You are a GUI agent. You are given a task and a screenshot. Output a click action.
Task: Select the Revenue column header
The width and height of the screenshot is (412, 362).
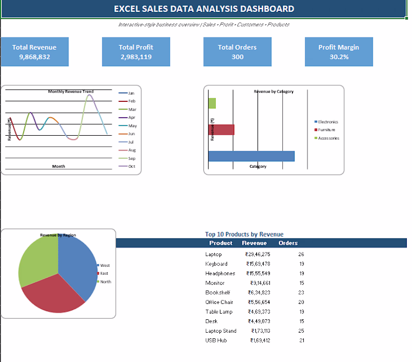point(254,243)
